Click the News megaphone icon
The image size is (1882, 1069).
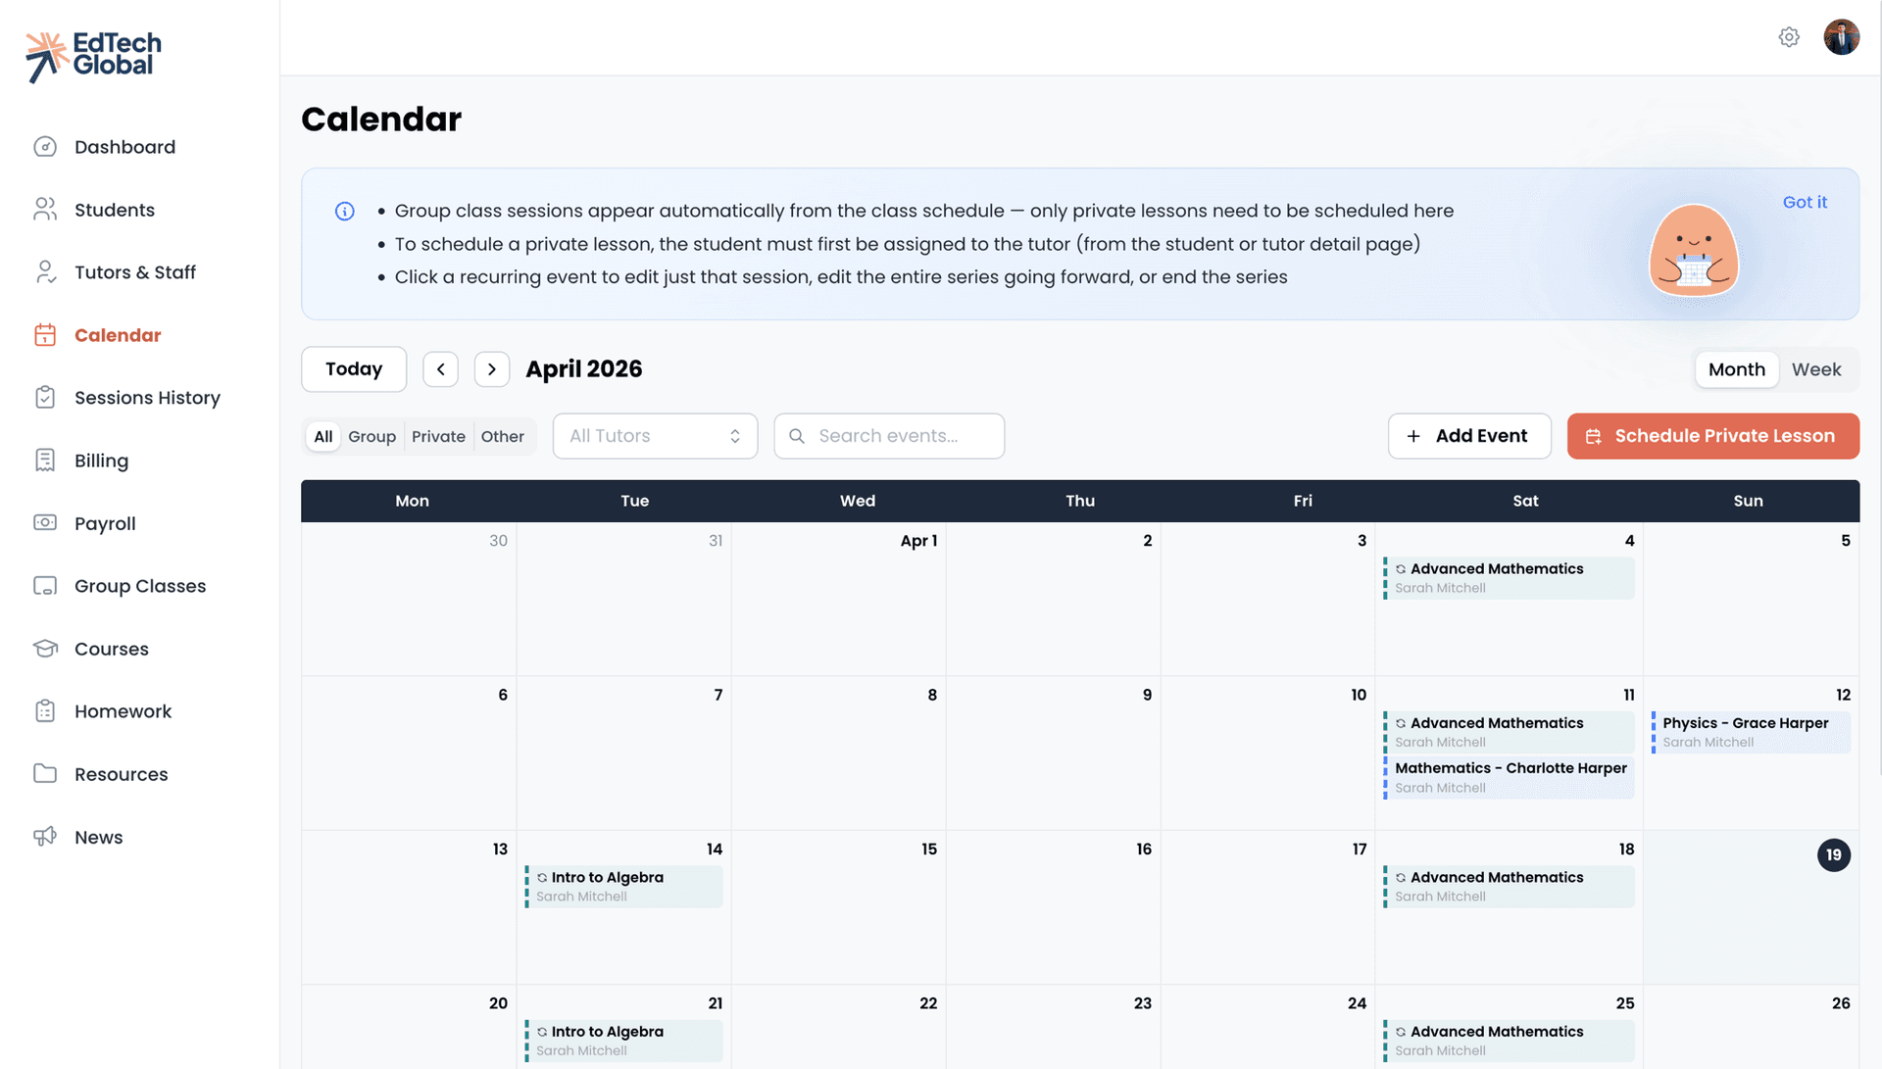(x=45, y=837)
